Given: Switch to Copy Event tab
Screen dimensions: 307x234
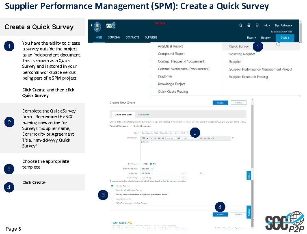Looking at the screenshot, I should pyautogui.click(x=143, y=115).
